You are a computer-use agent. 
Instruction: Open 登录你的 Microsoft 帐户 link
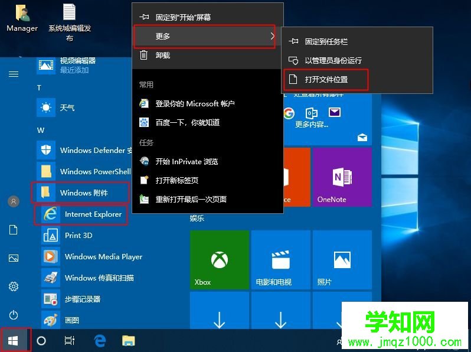pyautogui.click(x=208, y=104)
